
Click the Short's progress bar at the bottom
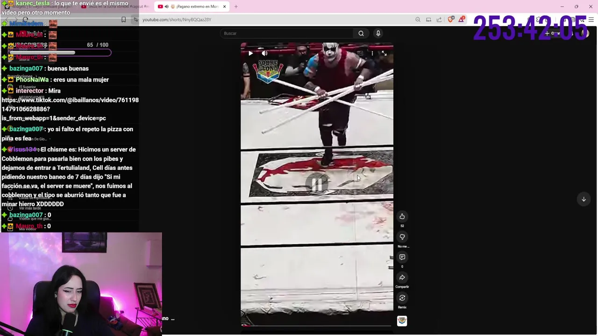pyautogui.click(x=317, y=326)
